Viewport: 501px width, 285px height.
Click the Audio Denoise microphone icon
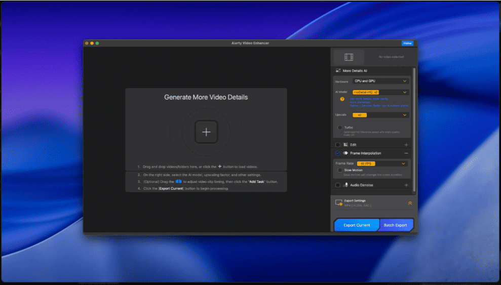coord(345,185)
